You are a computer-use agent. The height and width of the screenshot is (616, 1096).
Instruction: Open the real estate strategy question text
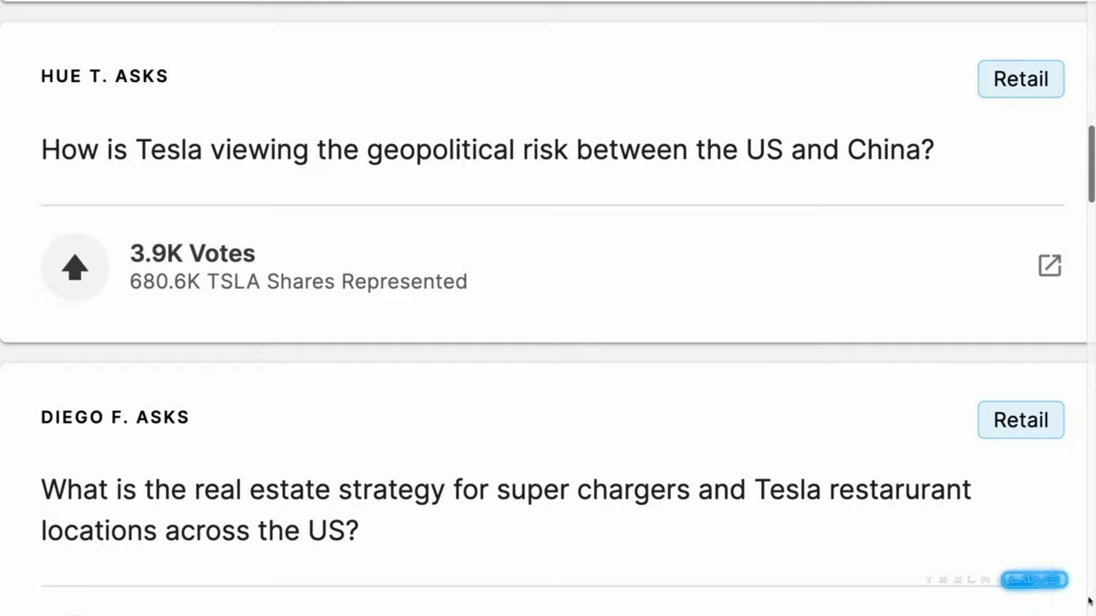click(506, 510)
